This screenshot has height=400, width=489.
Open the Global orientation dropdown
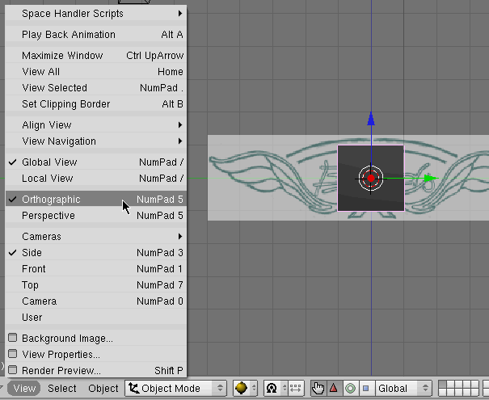(x=403, y=389)
